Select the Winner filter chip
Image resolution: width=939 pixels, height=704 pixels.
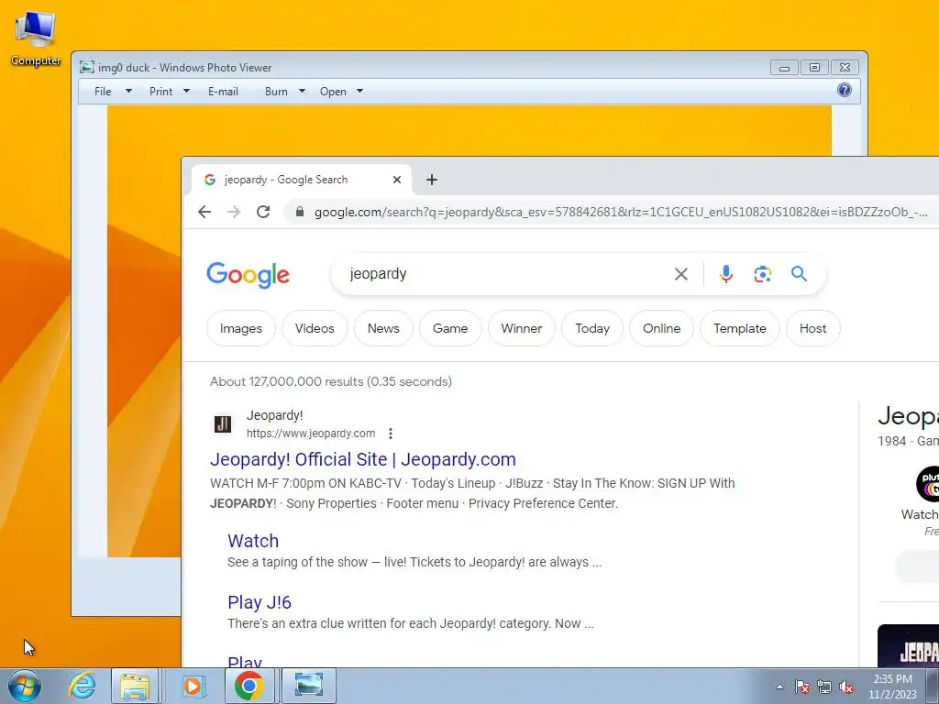(x=522, y=328)
